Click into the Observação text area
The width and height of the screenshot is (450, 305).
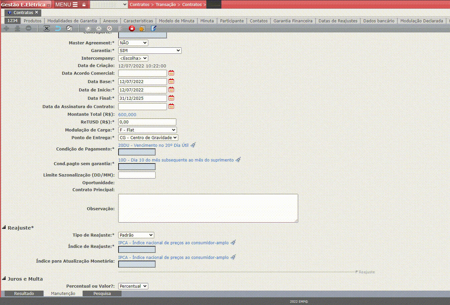[208, 208]
